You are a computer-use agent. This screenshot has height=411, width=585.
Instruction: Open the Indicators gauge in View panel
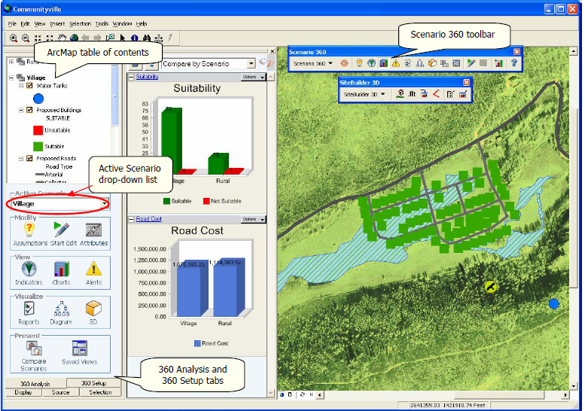[29, 269]
